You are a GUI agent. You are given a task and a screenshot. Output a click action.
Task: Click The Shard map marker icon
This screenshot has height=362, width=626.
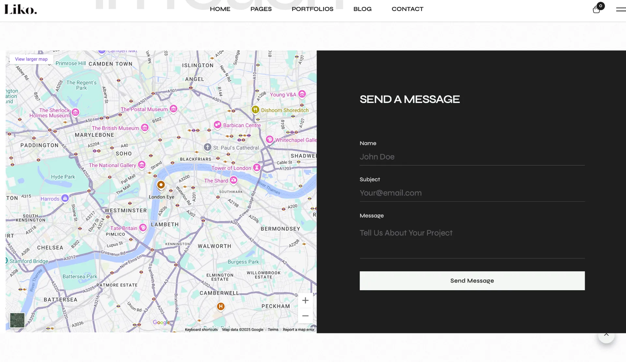click(x=233, y=180)
